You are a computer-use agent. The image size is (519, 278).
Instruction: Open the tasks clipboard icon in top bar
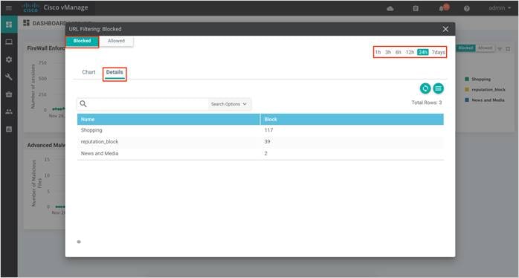tap(416, 8)
